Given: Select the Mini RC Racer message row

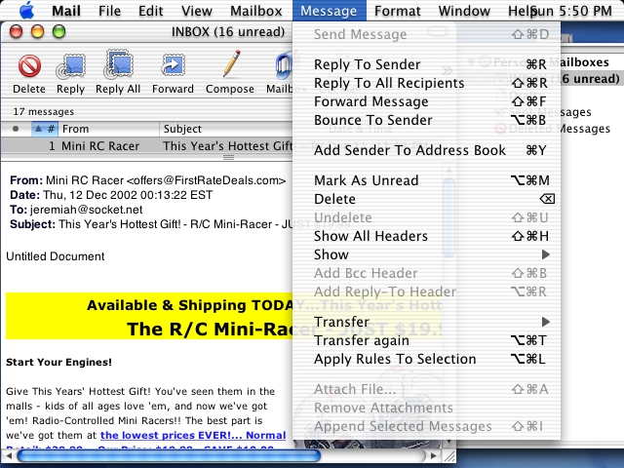Looking at the screenshot, I should 146,146.
